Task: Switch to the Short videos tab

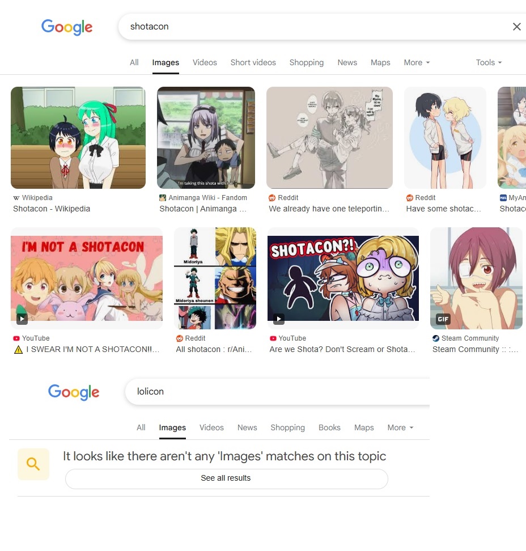Action: pyautogui.click(x=253, y=62)
